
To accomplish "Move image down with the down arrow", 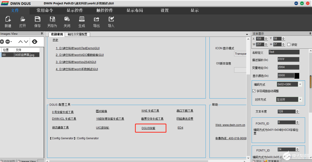I will click(26, 42).
